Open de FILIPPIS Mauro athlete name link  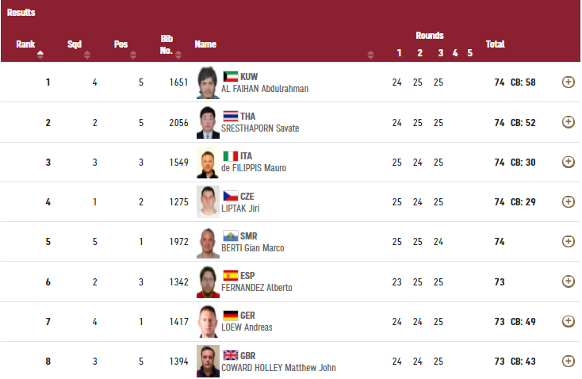(x=254, y=168)
